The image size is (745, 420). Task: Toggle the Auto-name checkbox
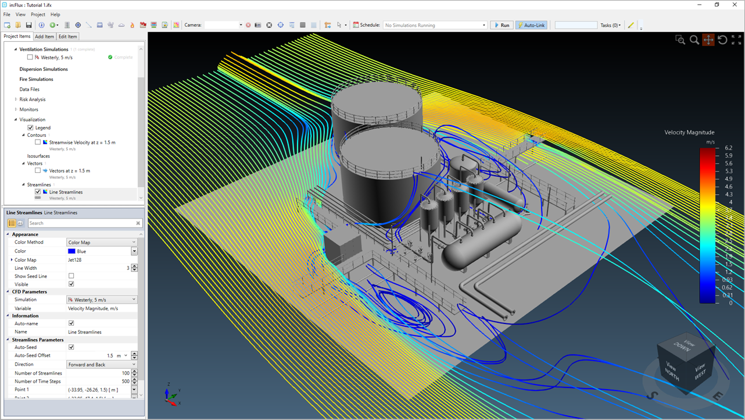click(x=71, y=323)
